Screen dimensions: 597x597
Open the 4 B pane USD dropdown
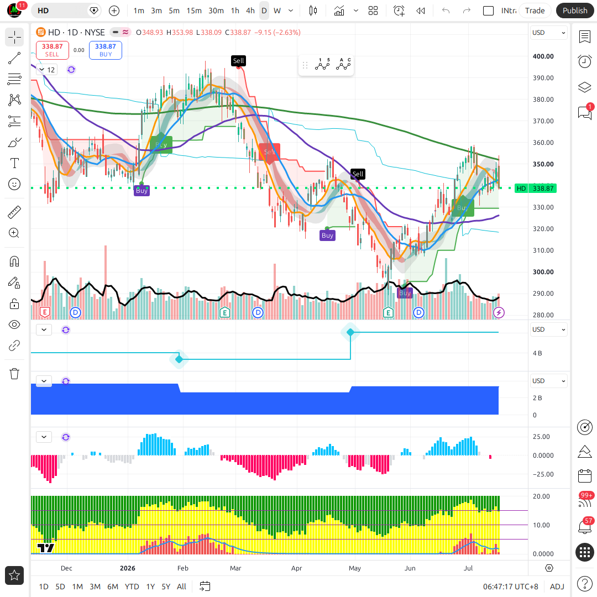(548, 329)
